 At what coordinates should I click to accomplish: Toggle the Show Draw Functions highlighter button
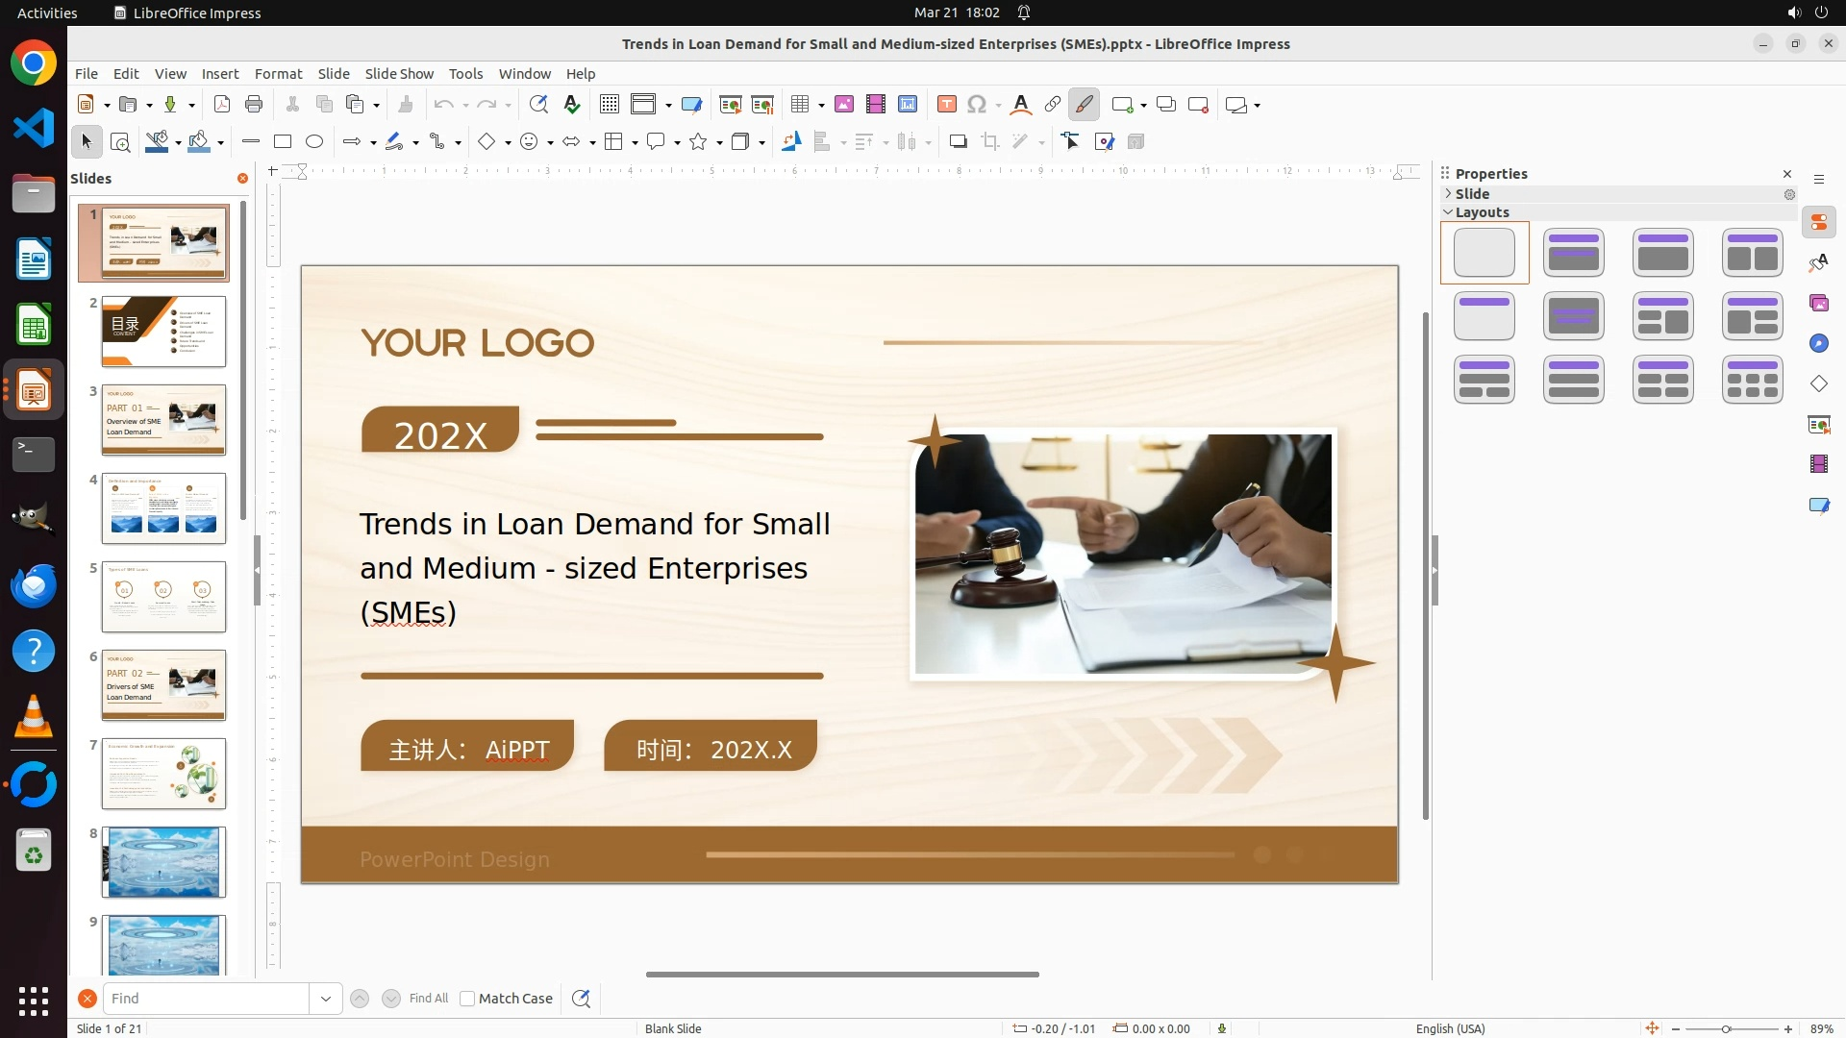1085,105
